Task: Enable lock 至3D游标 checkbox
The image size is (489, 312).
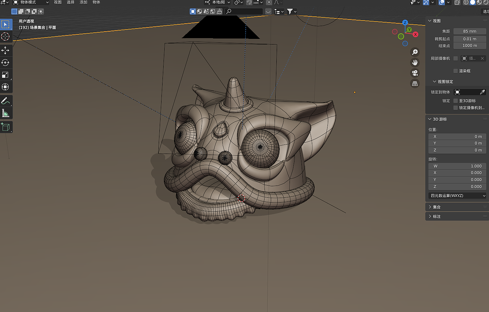Action: (455, 101)
